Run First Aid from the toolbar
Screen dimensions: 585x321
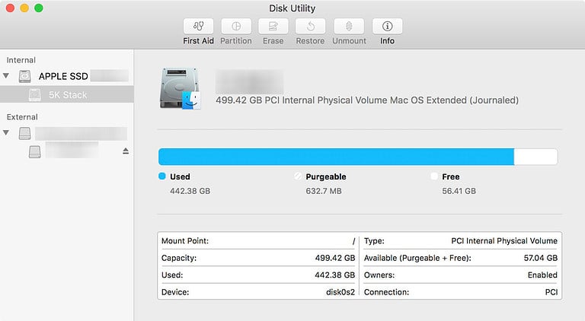point(199,26)
